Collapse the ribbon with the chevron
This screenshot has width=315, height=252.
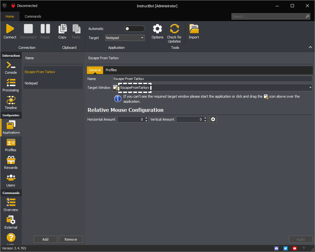310,47
